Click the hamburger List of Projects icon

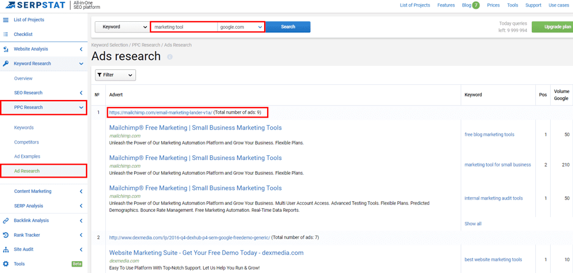pos(6,20)
